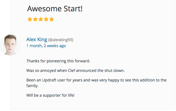Click the fourth rating star
176x111 pixels.
(x=46, y=19)
